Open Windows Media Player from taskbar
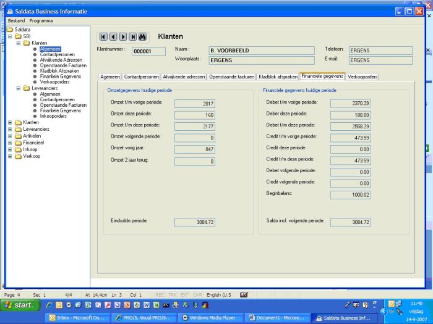433x324 pixels. tap(210, 318)
